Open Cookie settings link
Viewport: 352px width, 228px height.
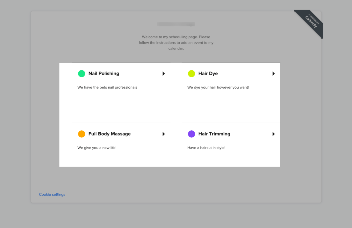(52, 194)
